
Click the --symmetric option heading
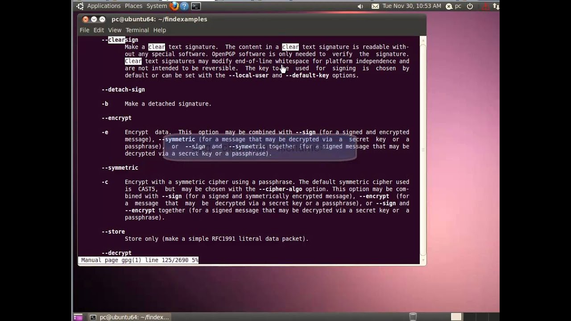[120, 168]
